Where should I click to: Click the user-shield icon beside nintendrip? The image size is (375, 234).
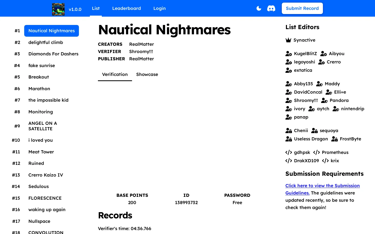point(336,109)
